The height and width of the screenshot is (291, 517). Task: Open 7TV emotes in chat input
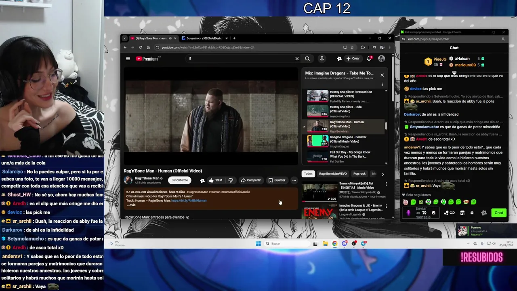coord(425,213)
